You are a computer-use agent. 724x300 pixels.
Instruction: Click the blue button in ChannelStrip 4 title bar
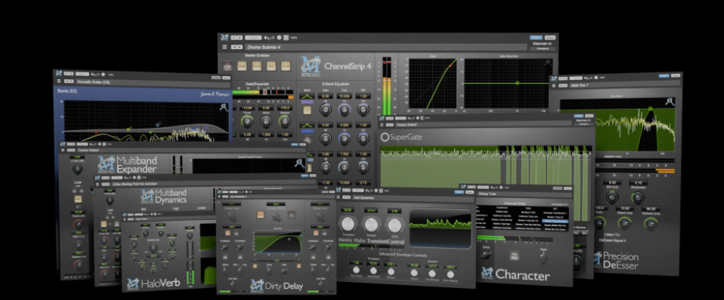(536, 38)
